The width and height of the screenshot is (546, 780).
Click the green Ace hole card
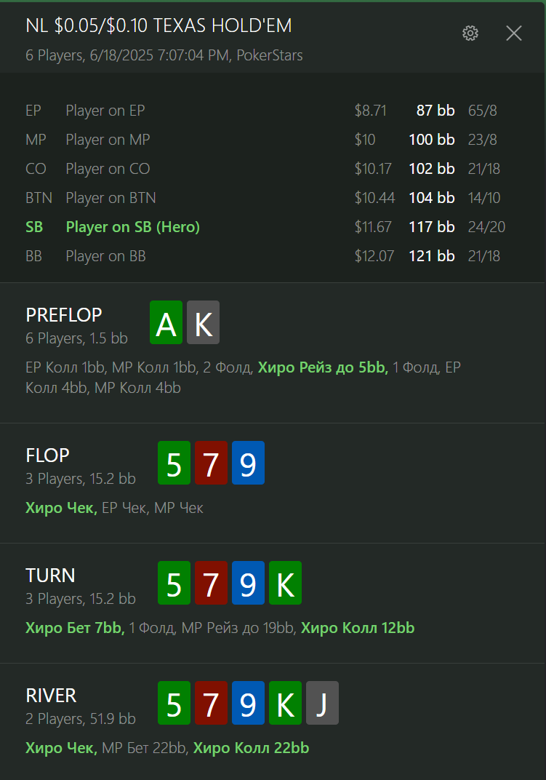coord(166,322)
